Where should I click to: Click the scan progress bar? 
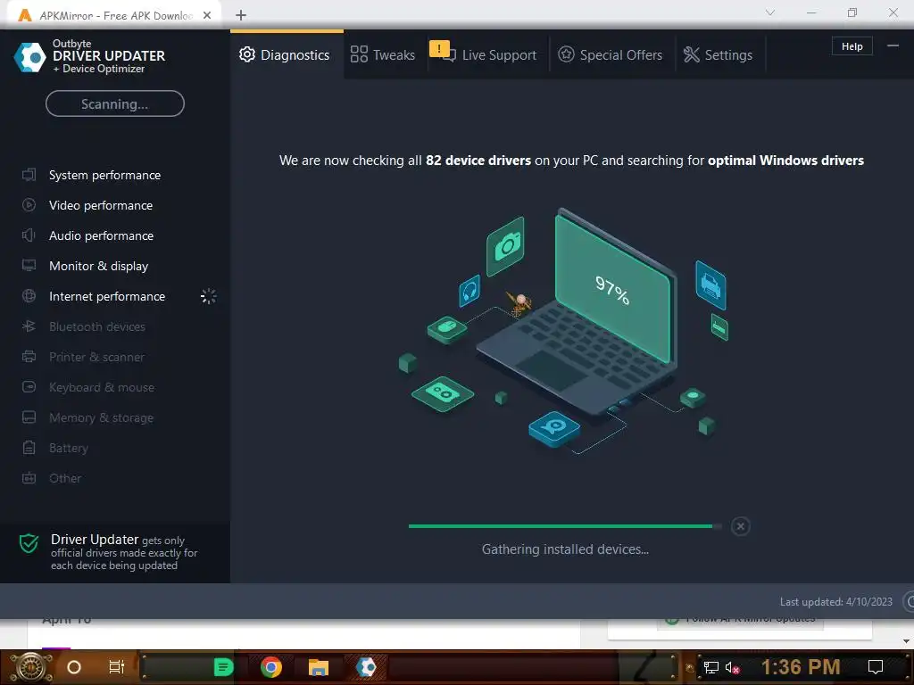tap(565, 526)
